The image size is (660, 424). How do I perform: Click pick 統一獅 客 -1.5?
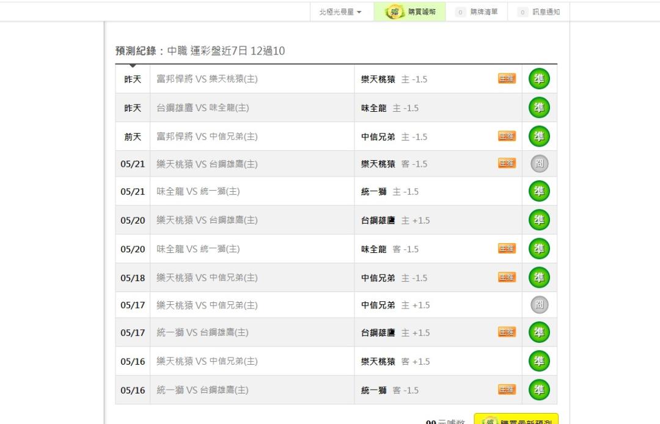pyautogui.click(x=390, y=390)
